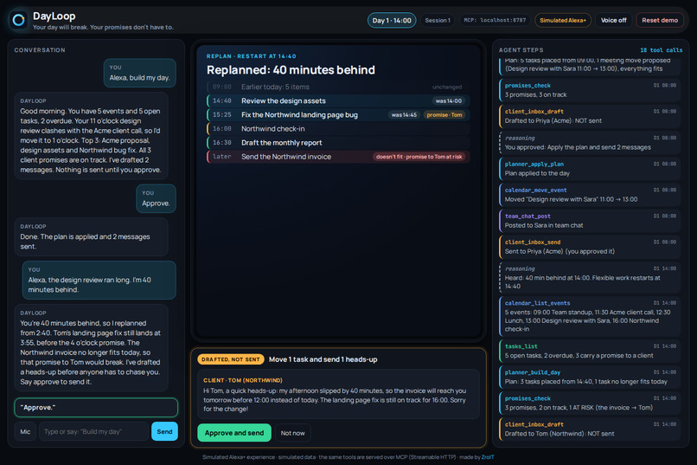Screen dimensions: 697x465
Task: Click the MCP: localhost:8787 status pill
Action: pyautogui.click(x=495, y=21)
